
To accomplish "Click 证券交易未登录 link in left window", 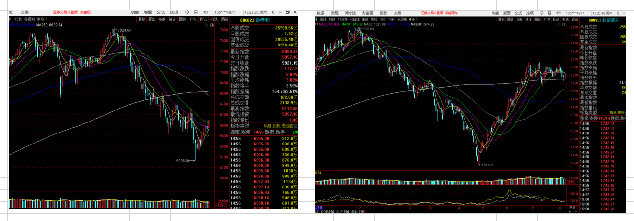I will tap(65, 12).
